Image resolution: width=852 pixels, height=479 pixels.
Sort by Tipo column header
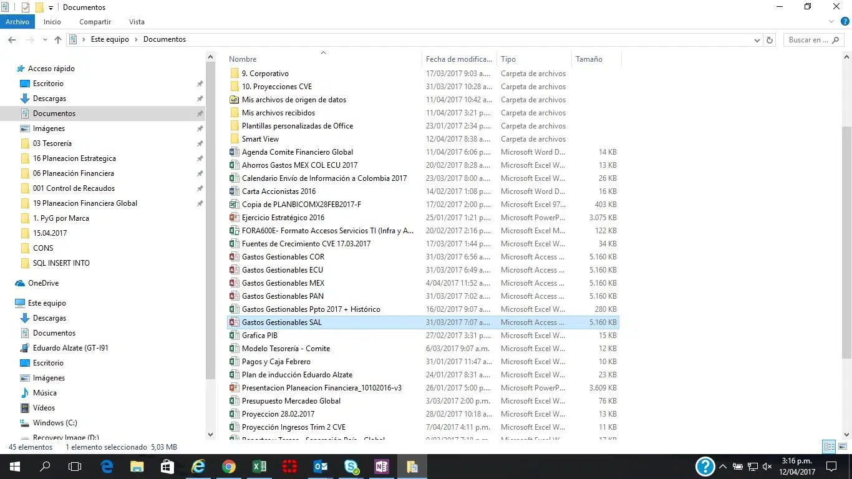coord(534,59)
